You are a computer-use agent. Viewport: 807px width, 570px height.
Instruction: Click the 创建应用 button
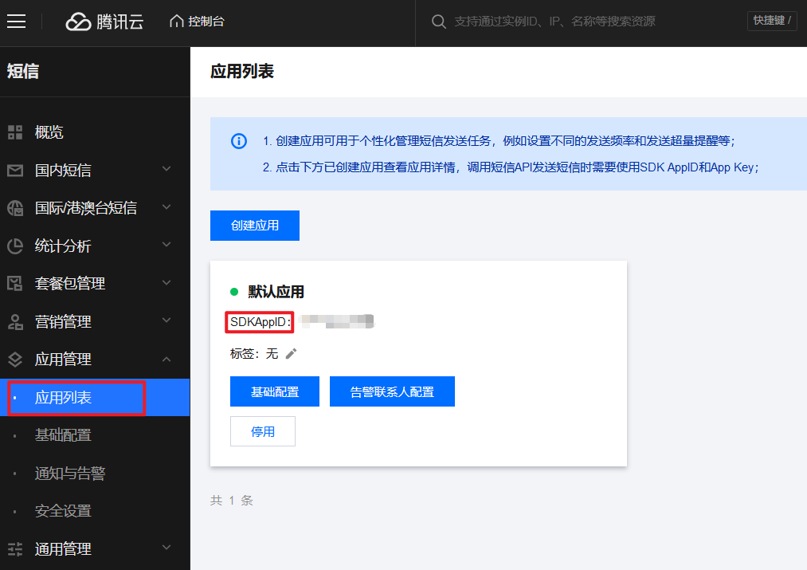click(x=255, y=226)
